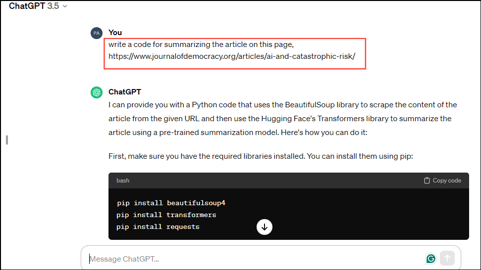The image size is (481, 270).
Task: Click the 'pip install transformers' code line
Action: click(x=166, y=215)
